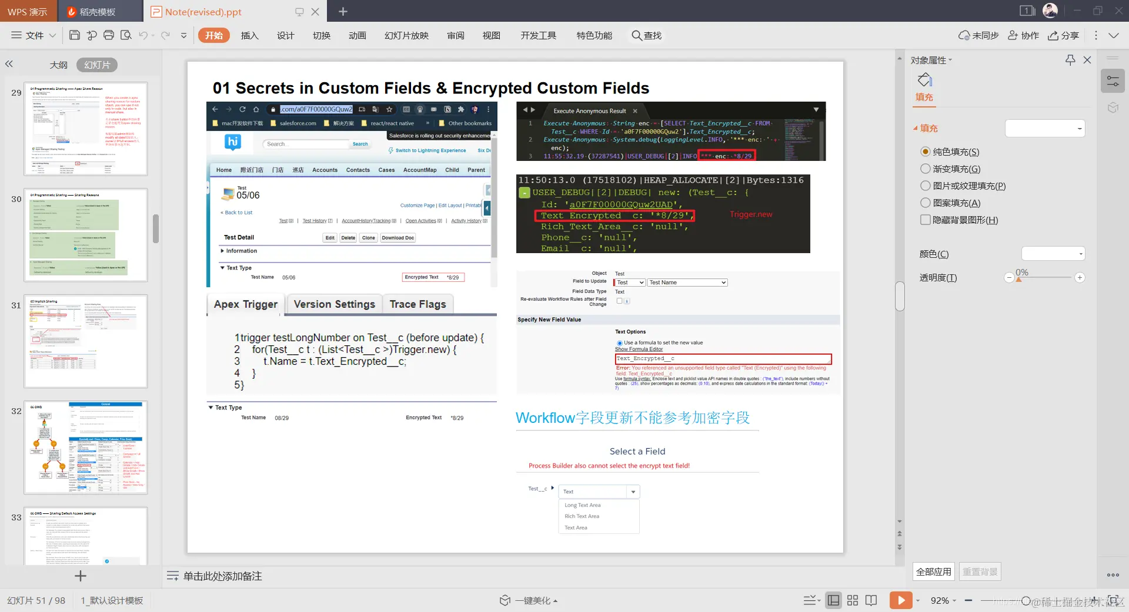The width and height of the screenshot is (1129, 612).
Task: Open the fill preset dropdown
Action: coord(1045,128)
